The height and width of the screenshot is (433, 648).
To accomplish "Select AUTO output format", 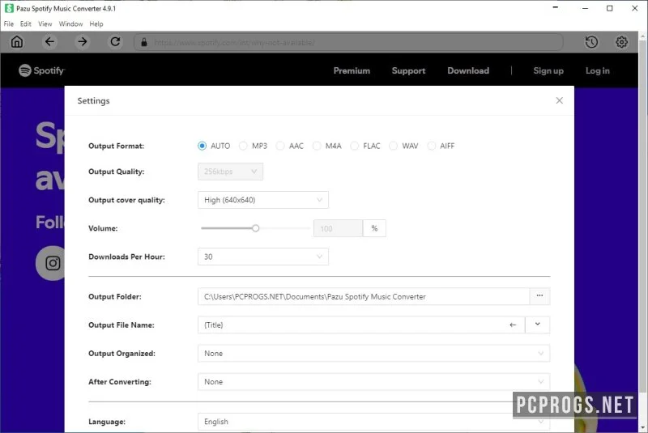I will tap(202, 146).
